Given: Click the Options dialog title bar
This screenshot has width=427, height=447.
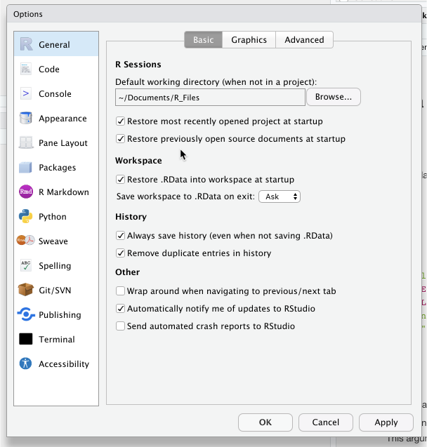Looking at the screenshot, I should 214,14.
